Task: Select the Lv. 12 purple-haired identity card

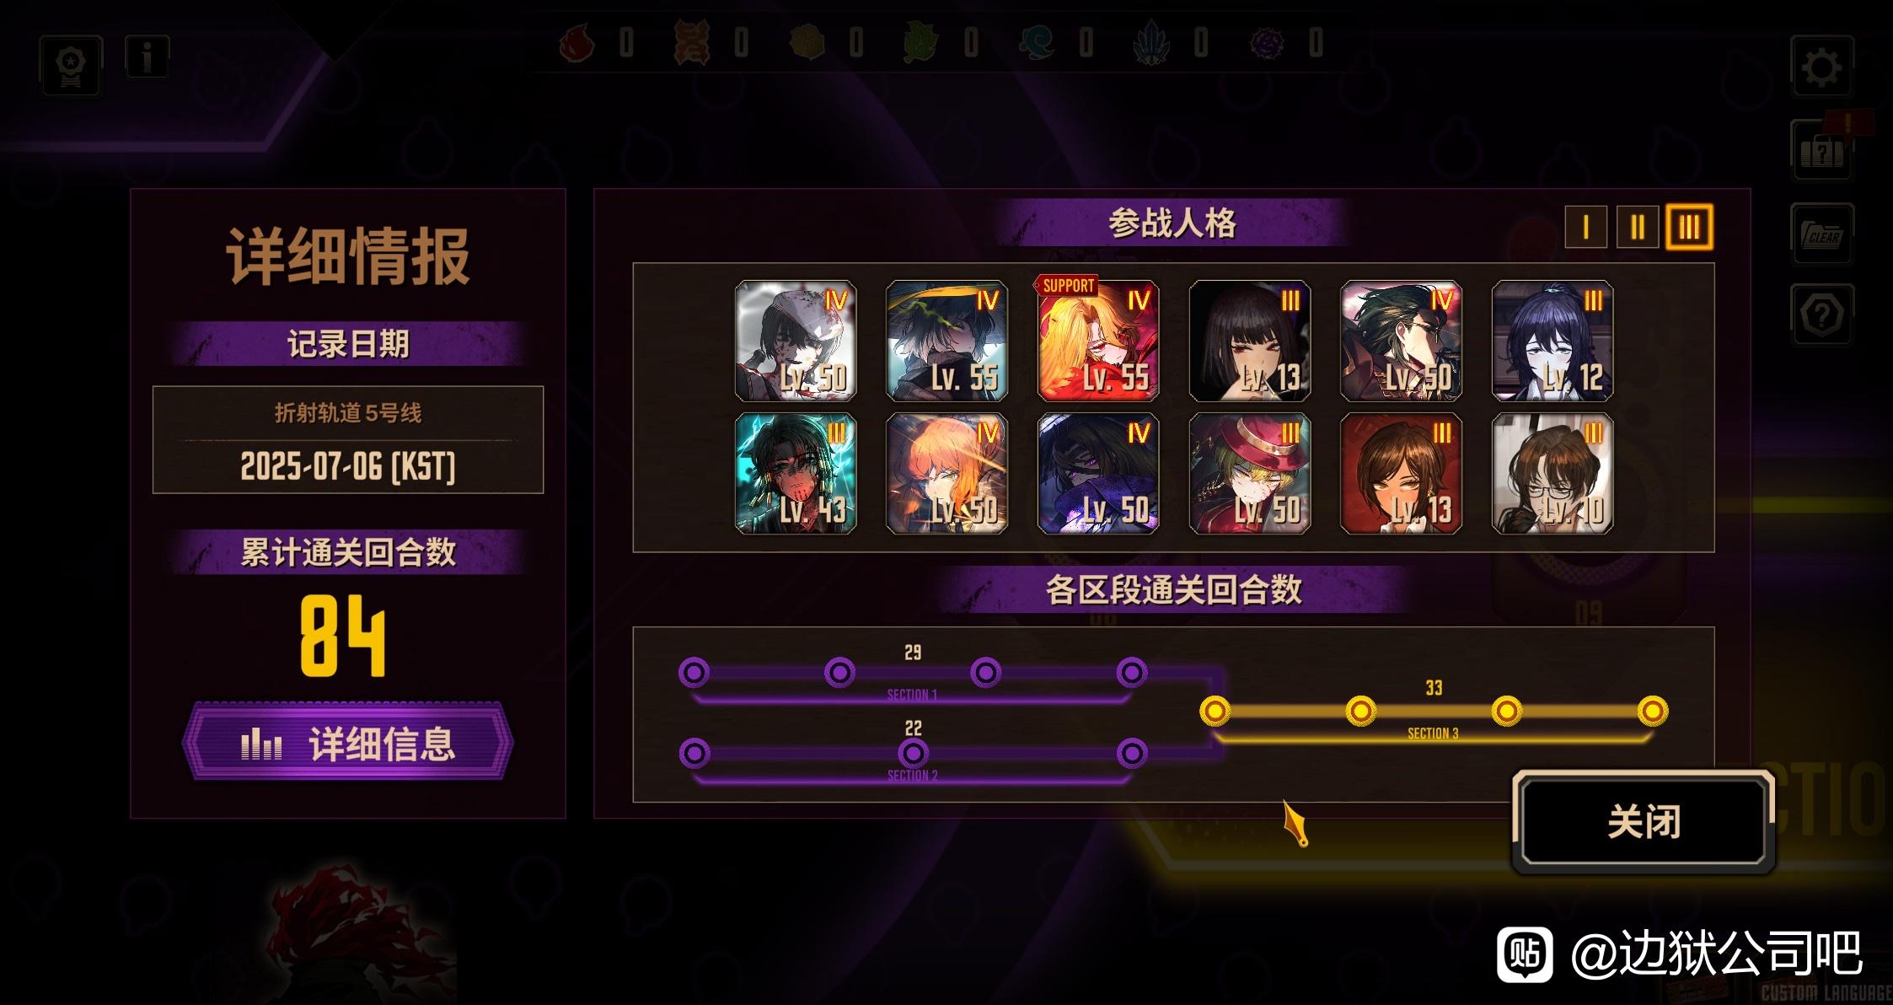Action: point(1552,341)
